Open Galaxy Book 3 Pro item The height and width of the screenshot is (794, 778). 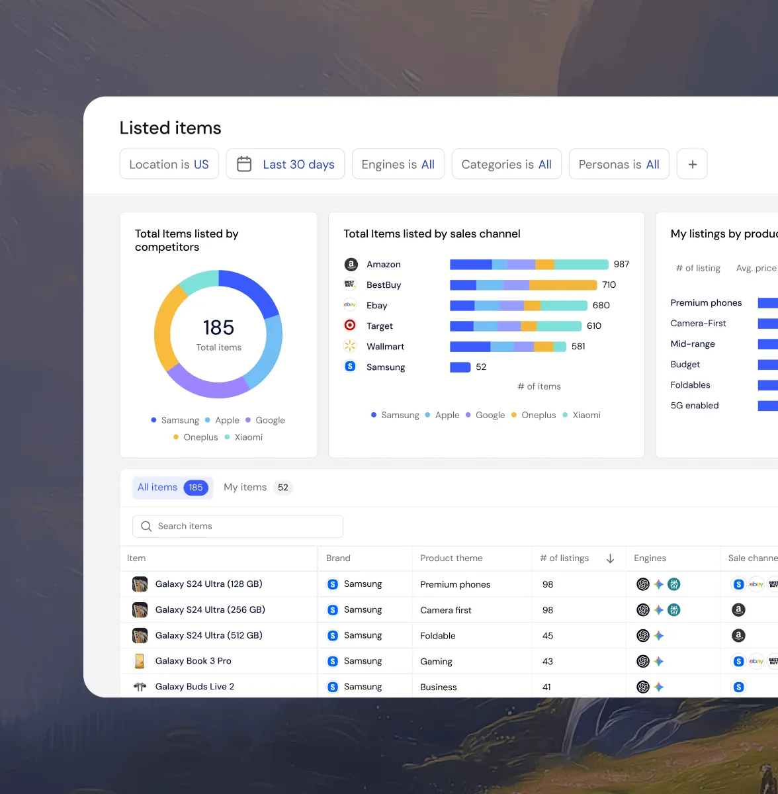point(193,661)
